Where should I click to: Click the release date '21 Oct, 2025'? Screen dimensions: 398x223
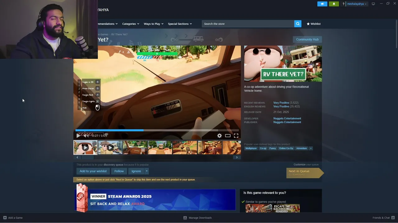tap(281, 112)
